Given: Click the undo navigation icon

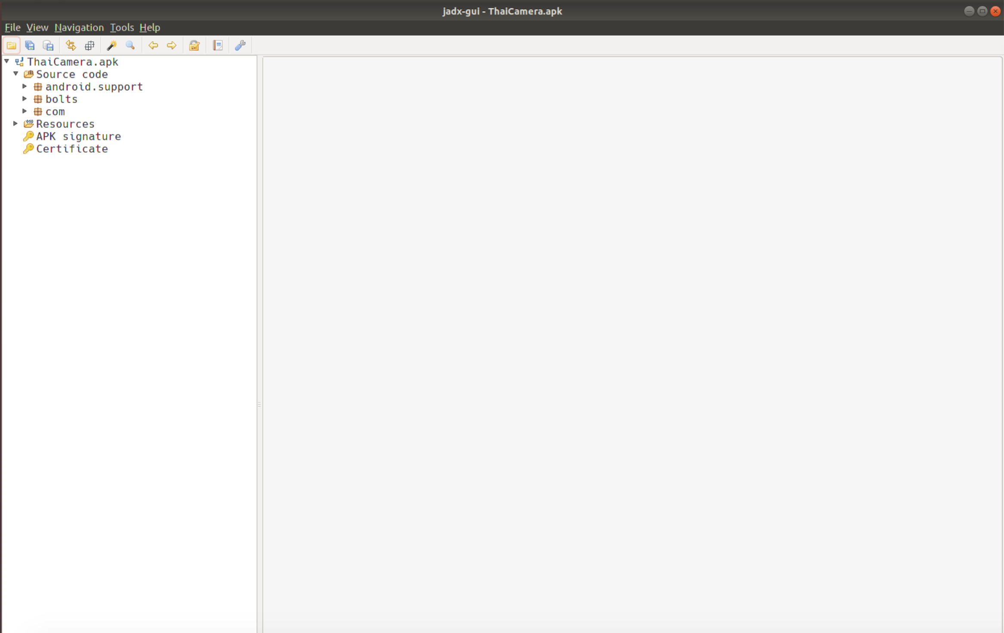Looking at the screenshot, I should 152,45.
